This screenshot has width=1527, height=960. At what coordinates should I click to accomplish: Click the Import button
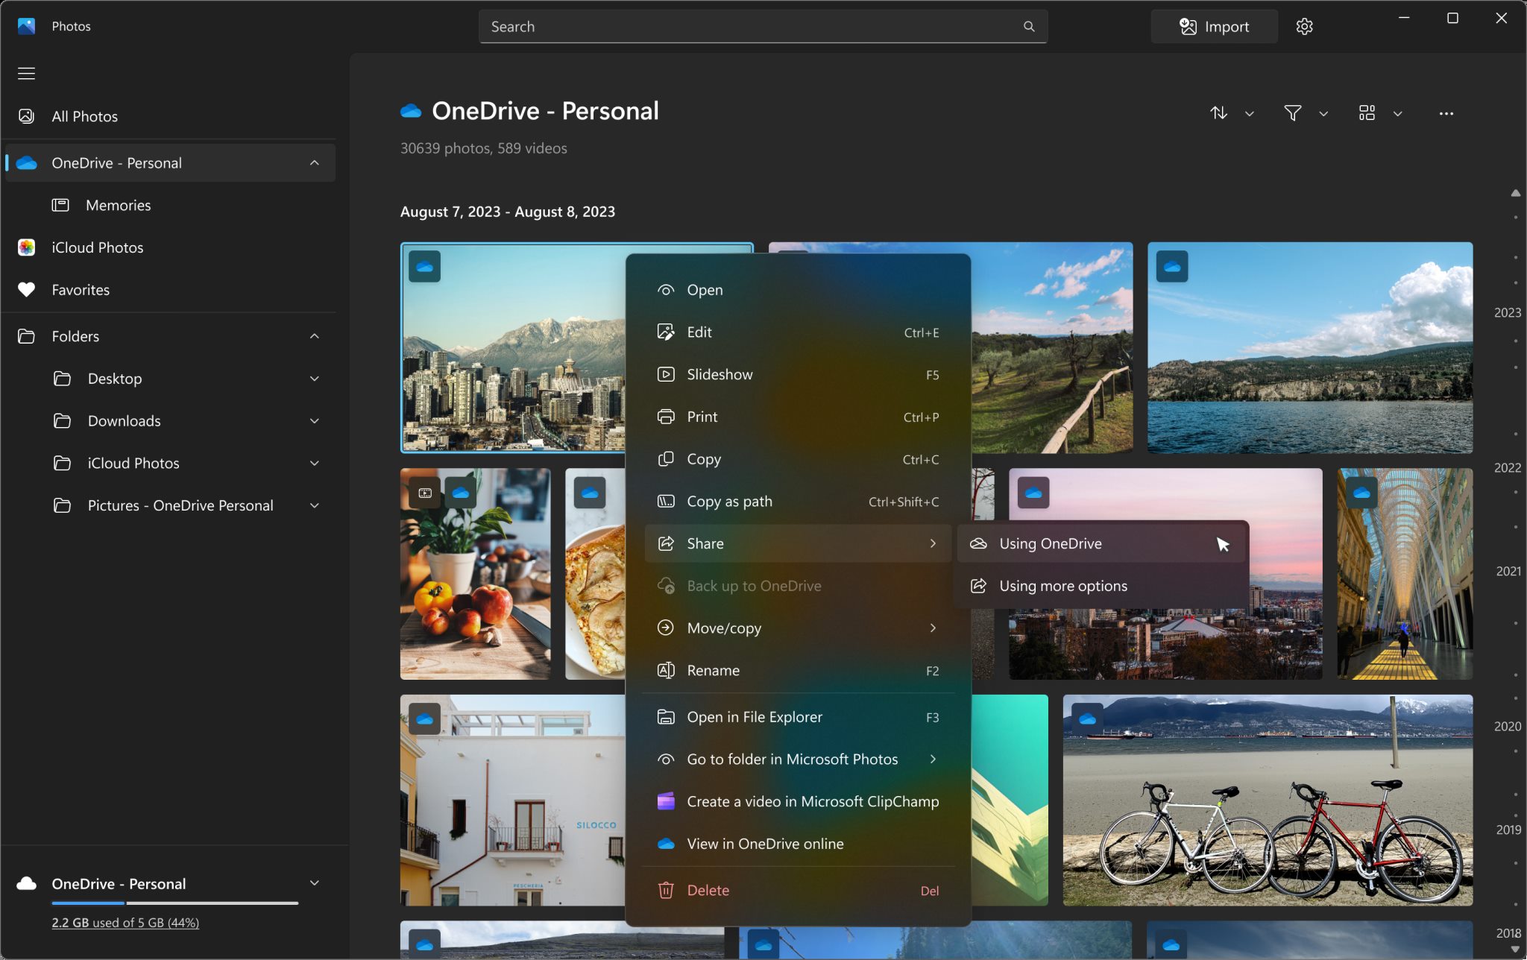pyautogui.click(x=1215, y=26)
